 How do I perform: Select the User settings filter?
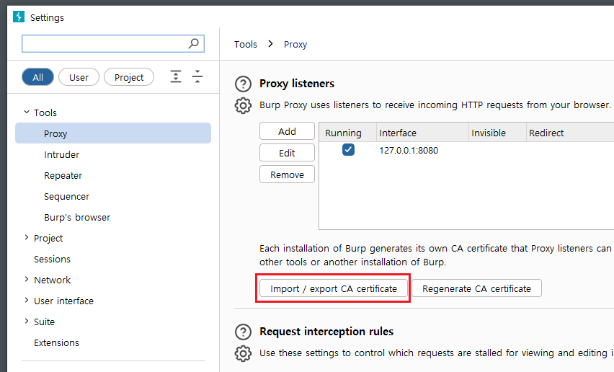(79, 77)
